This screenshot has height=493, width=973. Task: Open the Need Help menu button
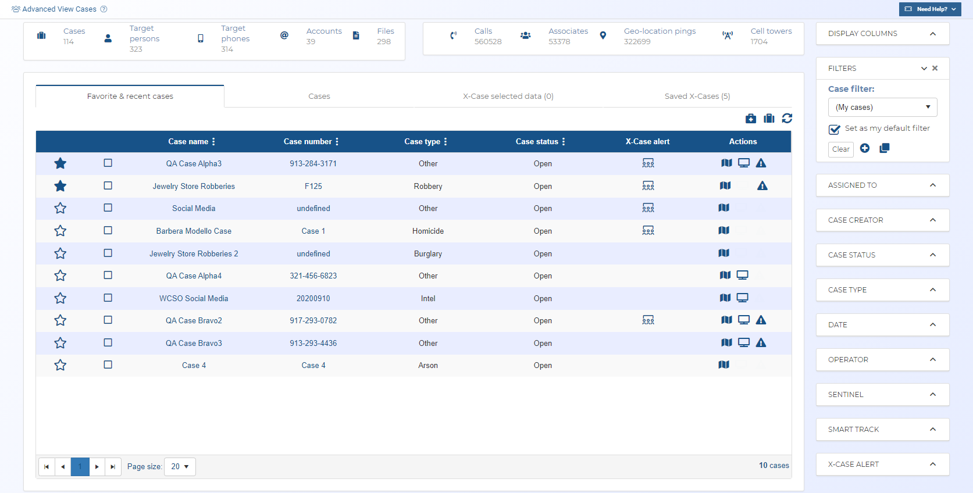pos(929,9)
